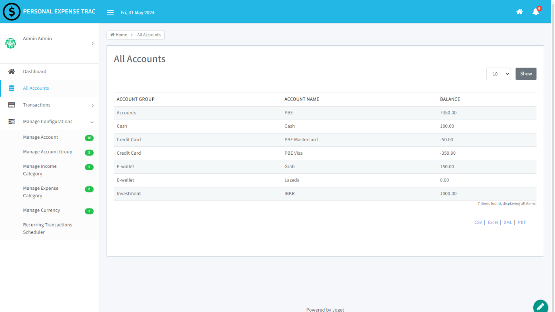This screenshot has height=312, width=555.
Task: Open the home icon in top bar
Action: point(519,12)
